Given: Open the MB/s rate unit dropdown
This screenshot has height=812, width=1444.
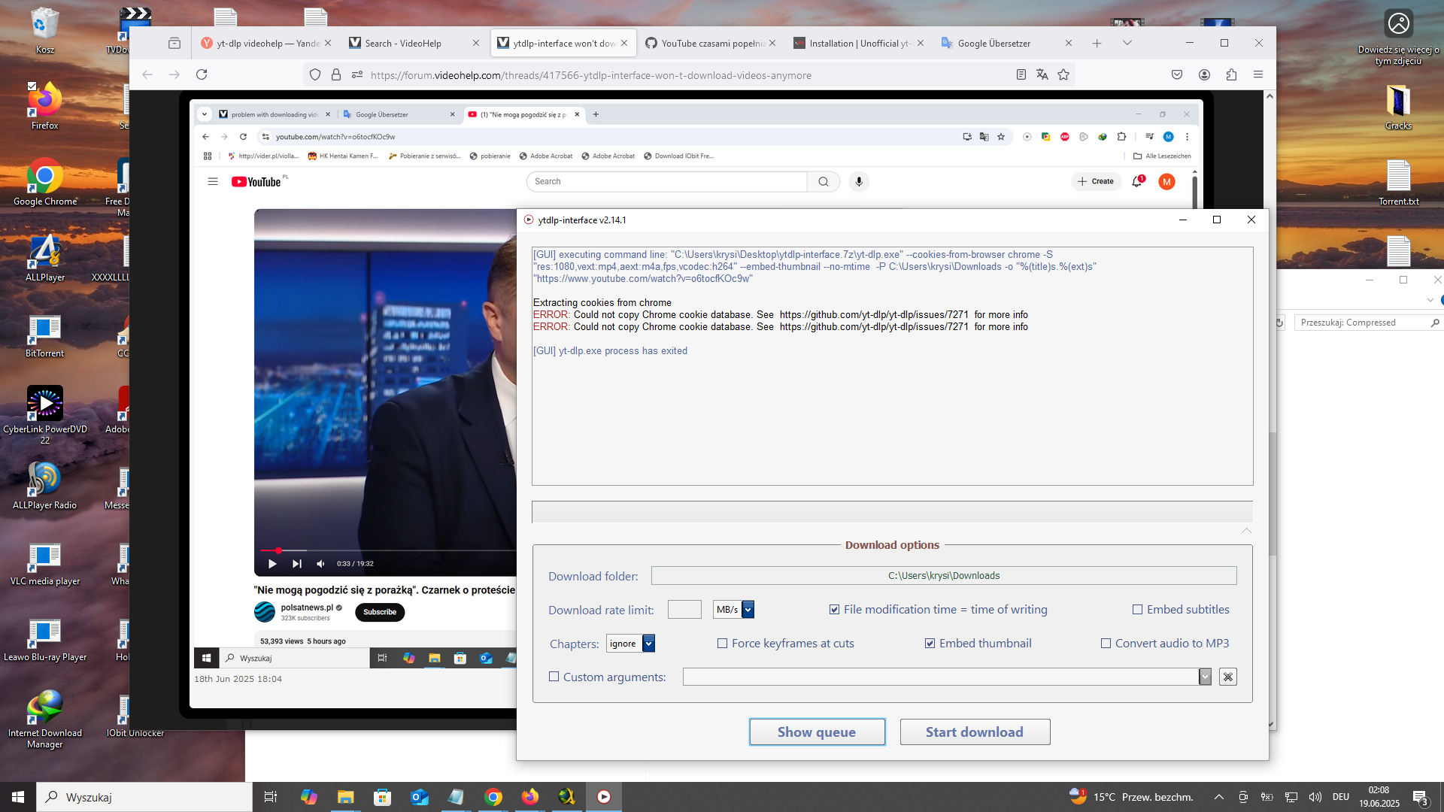Looking at the screenshot, I should pyautogui.click(x=748, y=610).
